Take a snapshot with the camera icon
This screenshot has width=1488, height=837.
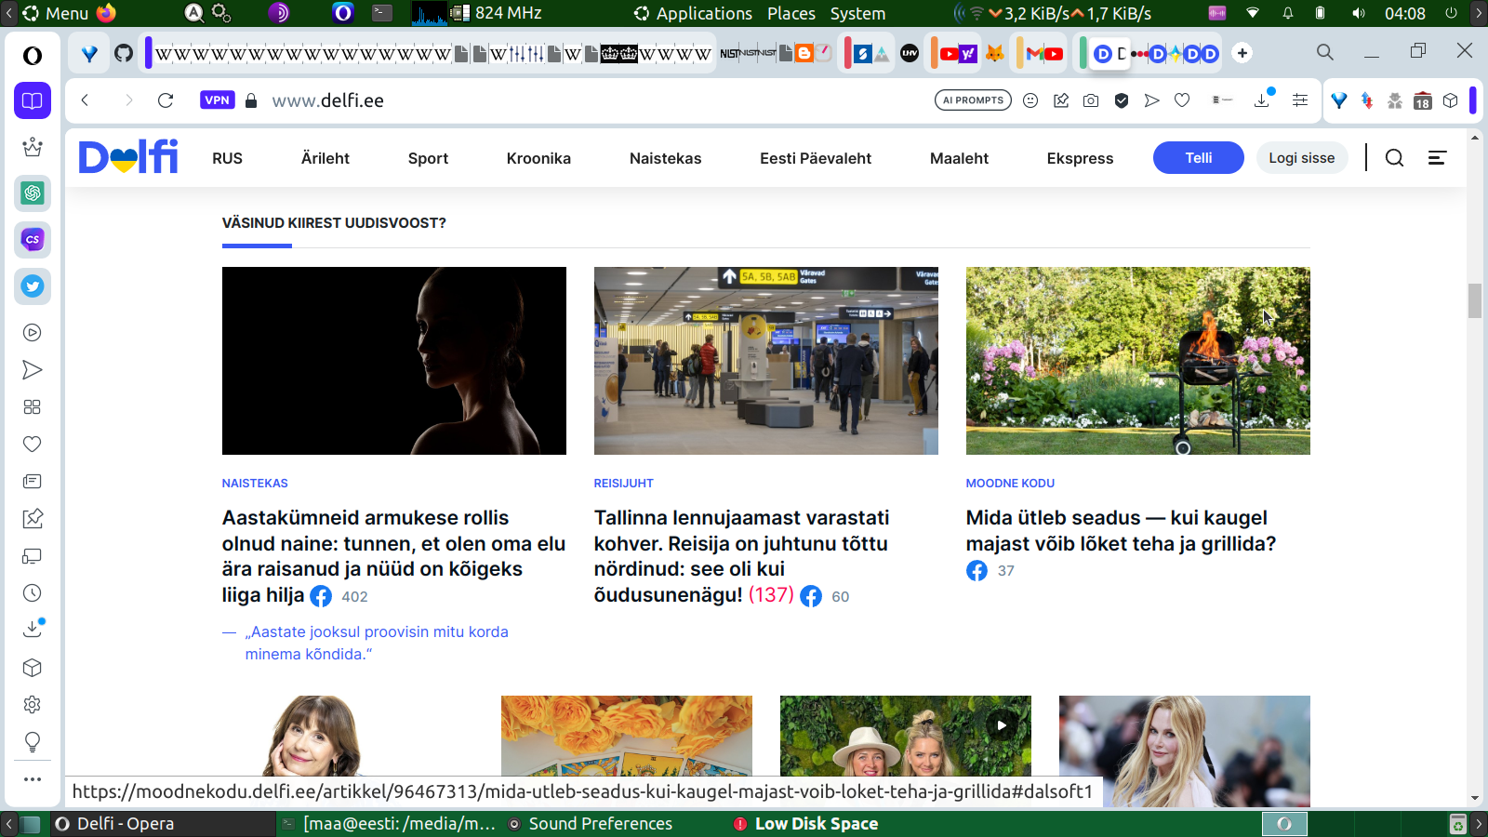pyautogui.click(x=1091, y=100)
